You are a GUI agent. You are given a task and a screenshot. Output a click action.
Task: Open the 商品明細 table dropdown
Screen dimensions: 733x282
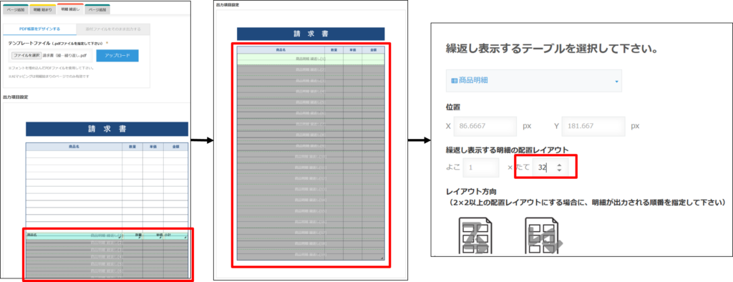[x=534, y=81]
